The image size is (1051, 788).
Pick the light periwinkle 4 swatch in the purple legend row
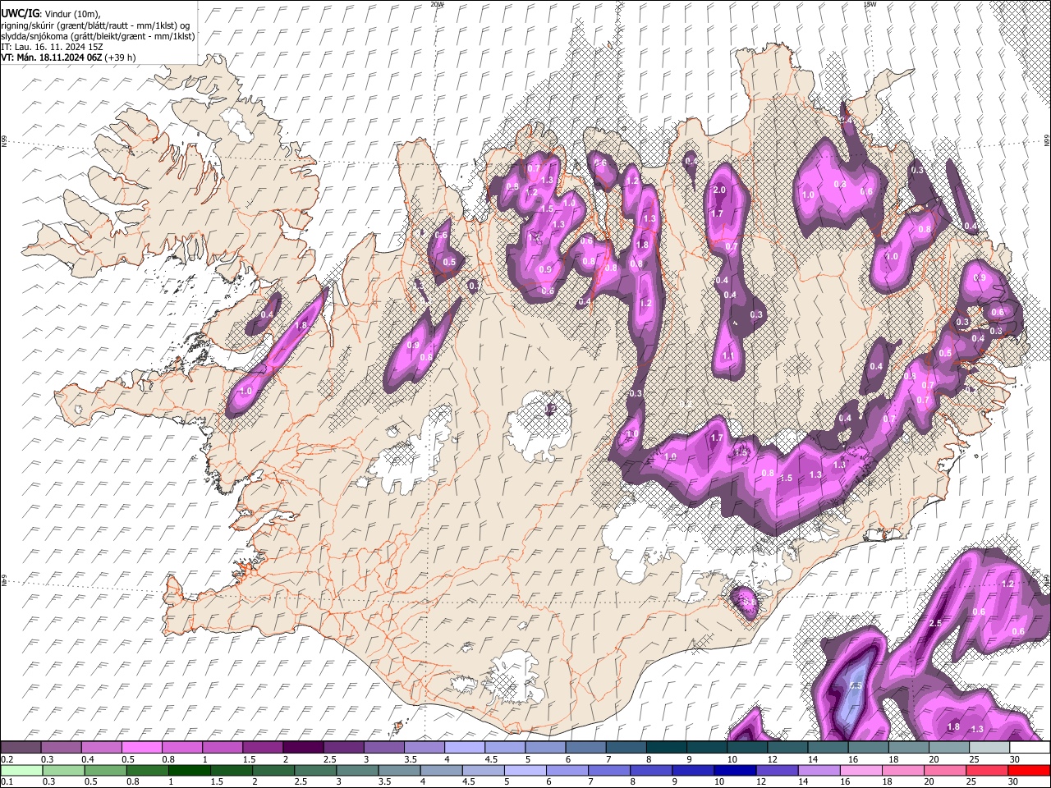click(464, 747)
